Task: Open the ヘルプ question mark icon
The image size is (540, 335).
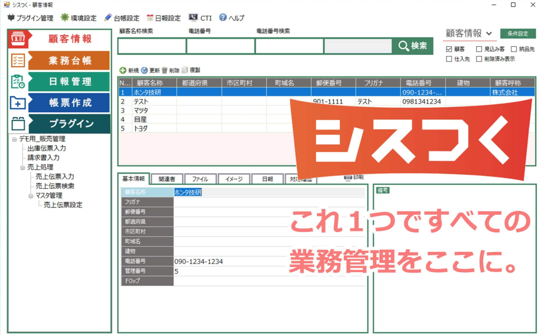Action: (223, 18)
